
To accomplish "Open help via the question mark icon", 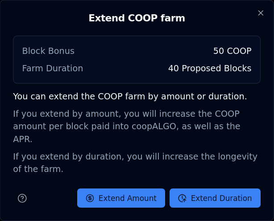I will click(x=22, y=198).
